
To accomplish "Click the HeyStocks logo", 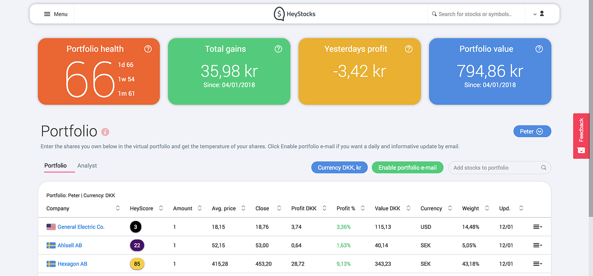I will (294, 14).
